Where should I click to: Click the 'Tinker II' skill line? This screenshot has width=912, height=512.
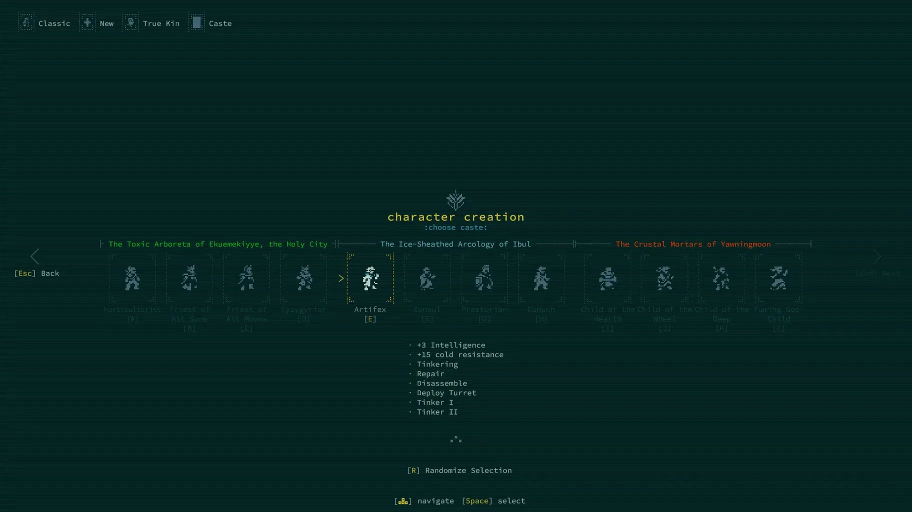tap(437, 411)
